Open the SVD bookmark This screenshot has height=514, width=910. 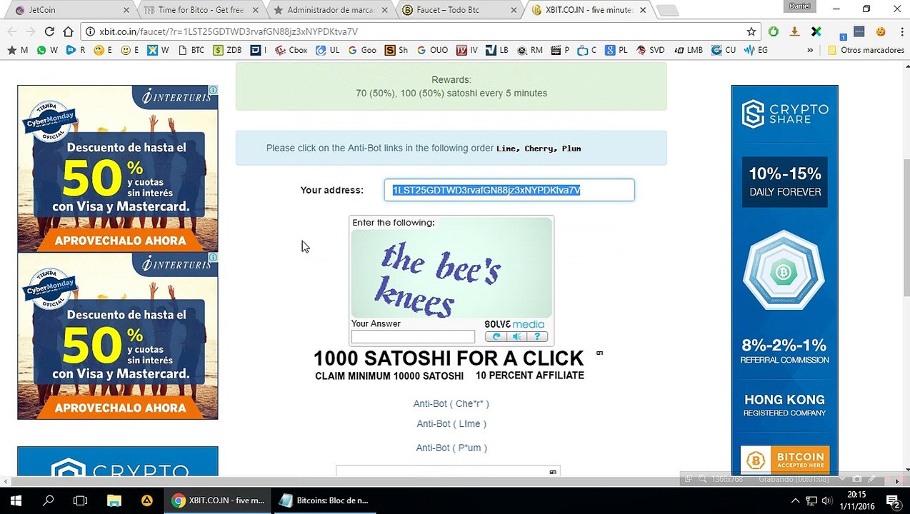[651, 50]
